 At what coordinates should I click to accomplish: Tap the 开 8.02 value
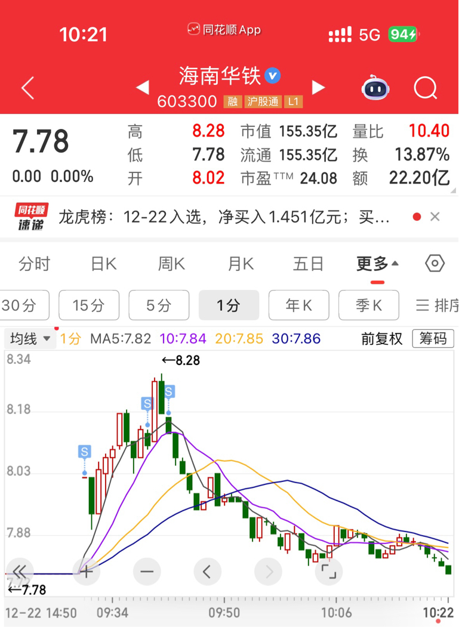coord(208,178)
